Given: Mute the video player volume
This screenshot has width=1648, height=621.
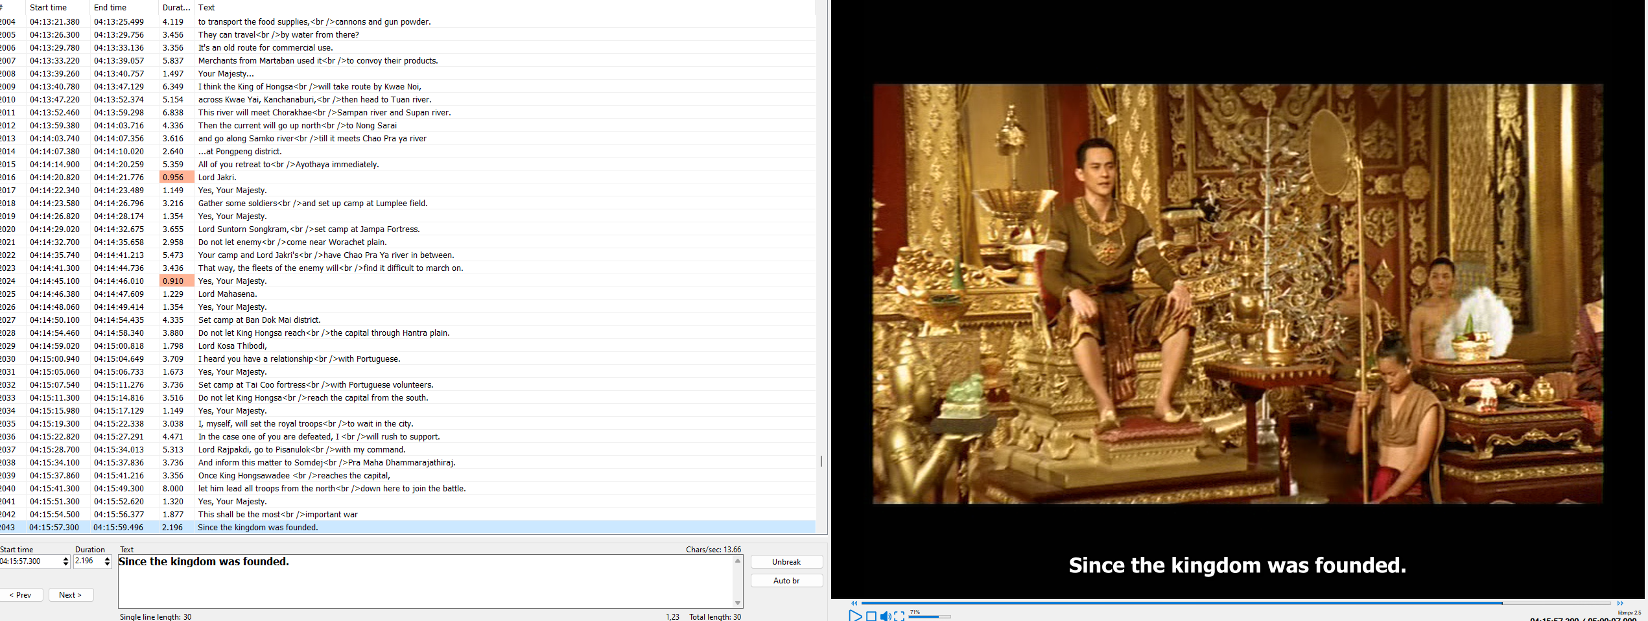Looking at the screenshot, I should (x=886, y=616).
